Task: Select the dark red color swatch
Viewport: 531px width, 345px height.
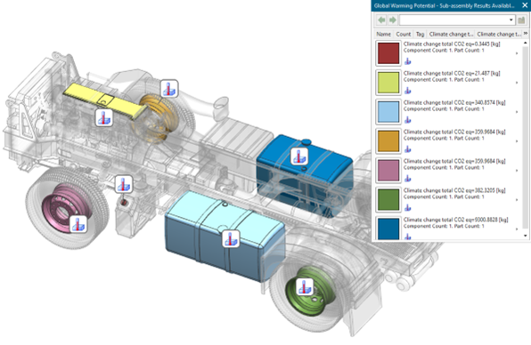Action: click(x=388, y=53)
